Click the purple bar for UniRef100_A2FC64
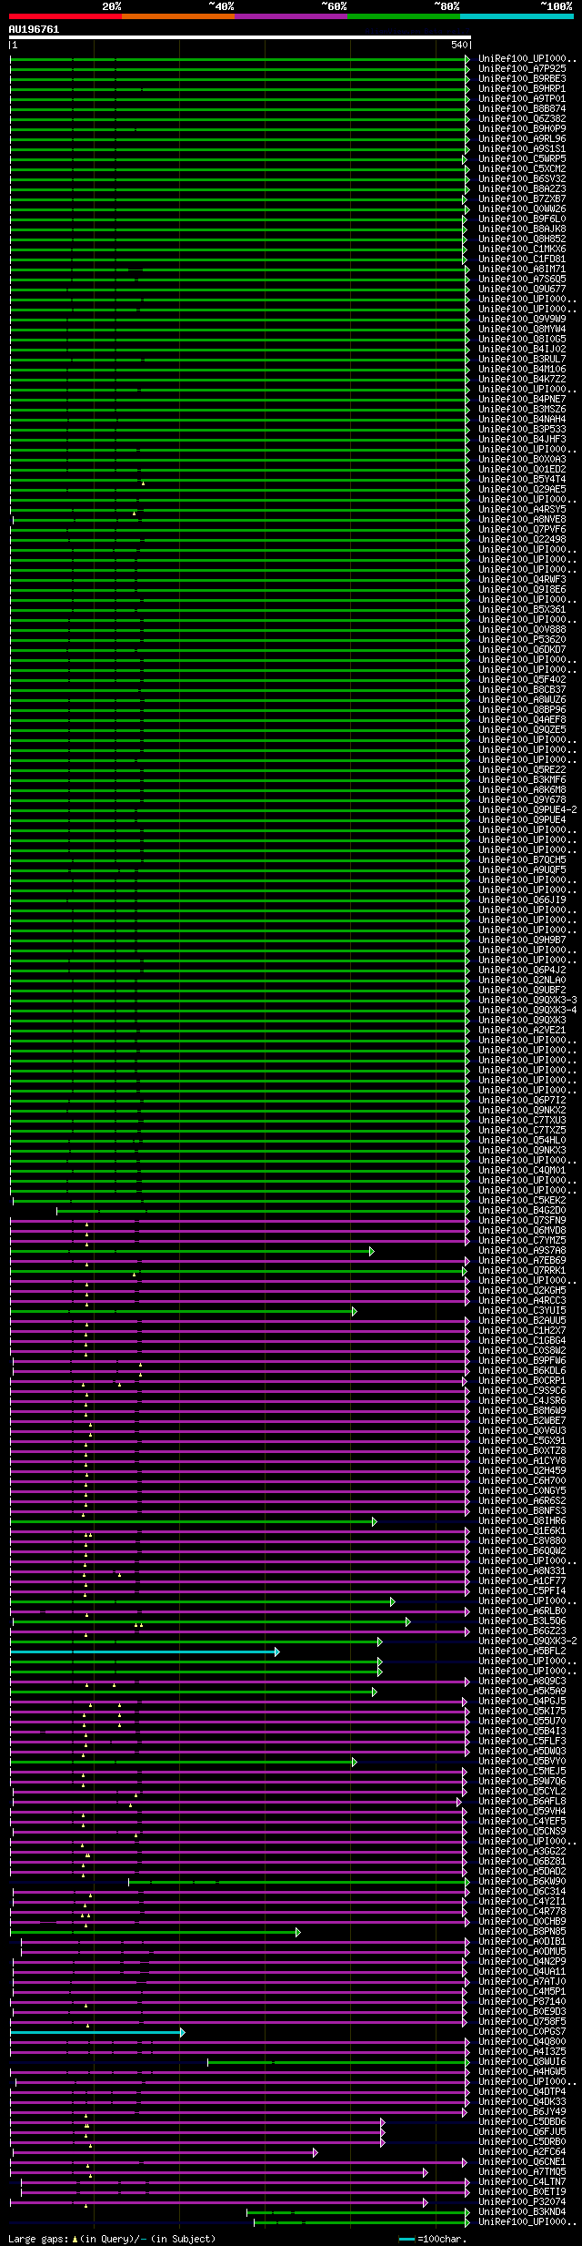The width and height of the screenshot is (582, 2246). pyautogui.click(x=164, y=2152)
